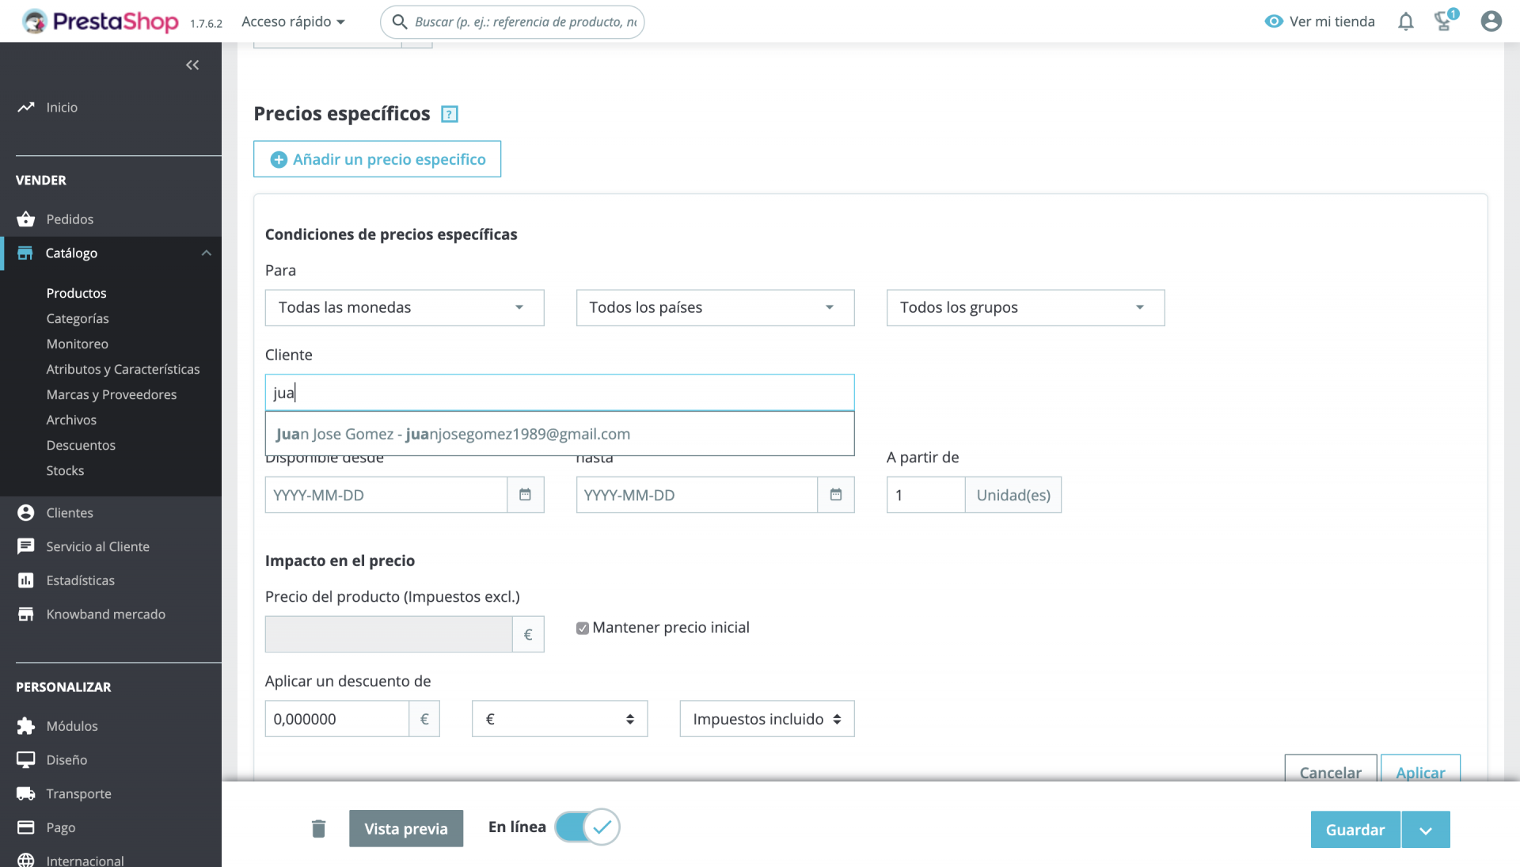Open the user profile avatar icon
The height and width of the screenshot is (867, 1520).
click(x=1491, y=21)
